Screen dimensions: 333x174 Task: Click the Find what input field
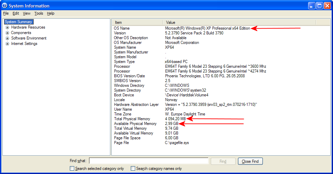point(149,161)
